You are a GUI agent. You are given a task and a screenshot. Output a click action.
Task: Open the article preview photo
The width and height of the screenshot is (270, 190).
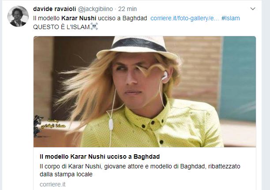point(145,92)
